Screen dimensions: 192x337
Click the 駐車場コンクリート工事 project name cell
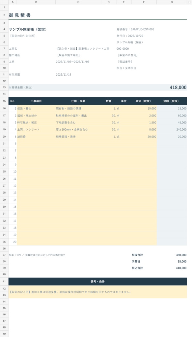[83, 49]
